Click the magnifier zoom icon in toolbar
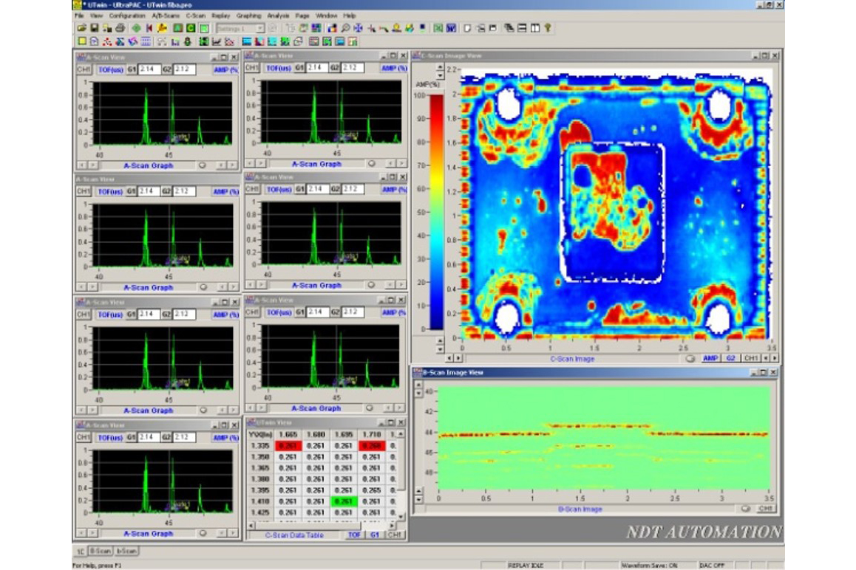This screenshot has height=570, width=856. (346, 28)
